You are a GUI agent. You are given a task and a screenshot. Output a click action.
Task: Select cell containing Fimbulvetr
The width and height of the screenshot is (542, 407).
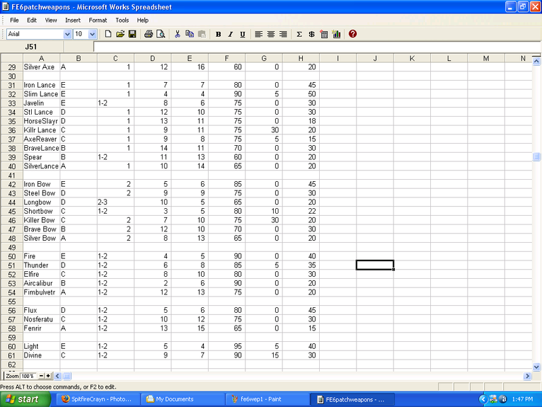(x=41, y=292)
